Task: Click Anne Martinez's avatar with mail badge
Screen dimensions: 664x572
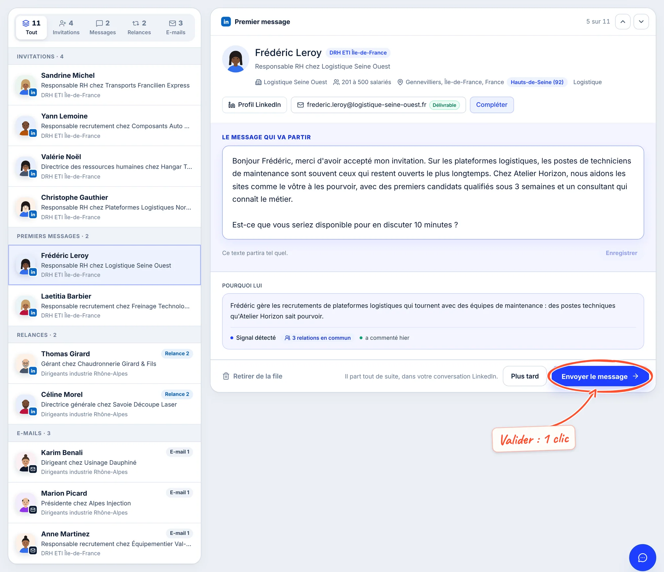Action: coord(26,544)
